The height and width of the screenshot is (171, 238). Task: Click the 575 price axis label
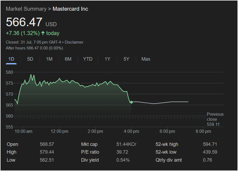point(9,83)
